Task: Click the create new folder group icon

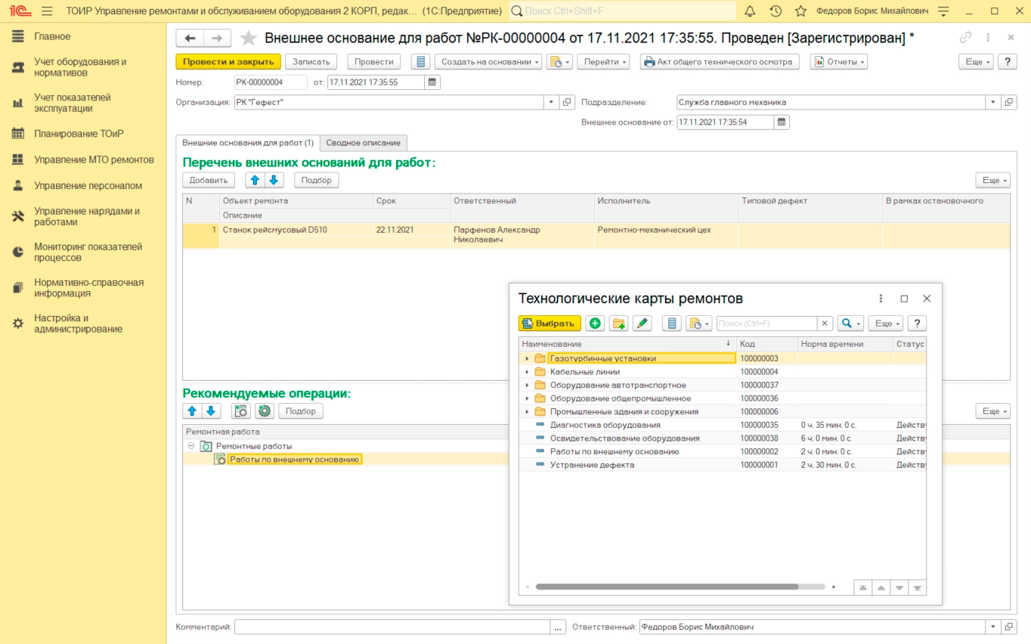Action: (618, 324)
